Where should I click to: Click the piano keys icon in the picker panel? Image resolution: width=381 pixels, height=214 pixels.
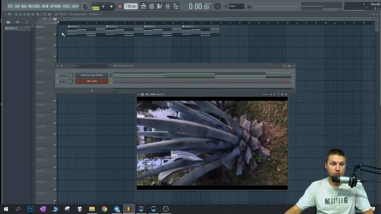tap(8, 22)
